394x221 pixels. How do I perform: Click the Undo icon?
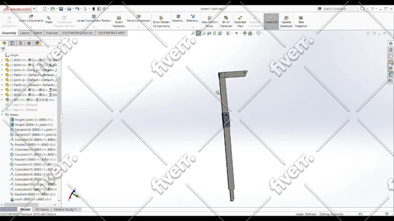point(77,9)
